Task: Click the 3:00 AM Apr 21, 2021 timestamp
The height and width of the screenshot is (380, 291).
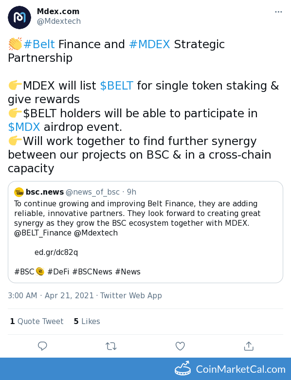Action: pyautogui.click(x=51, y=296)
